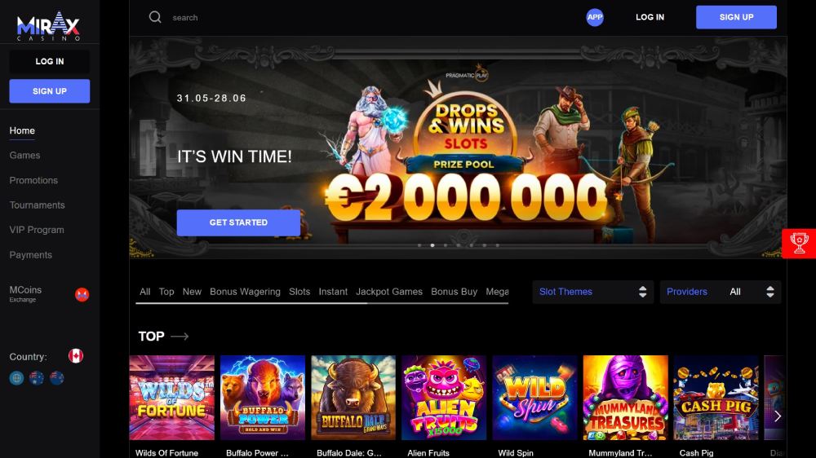
Task: Select the Jackpot Games category tab
Action: click(389, 292)
